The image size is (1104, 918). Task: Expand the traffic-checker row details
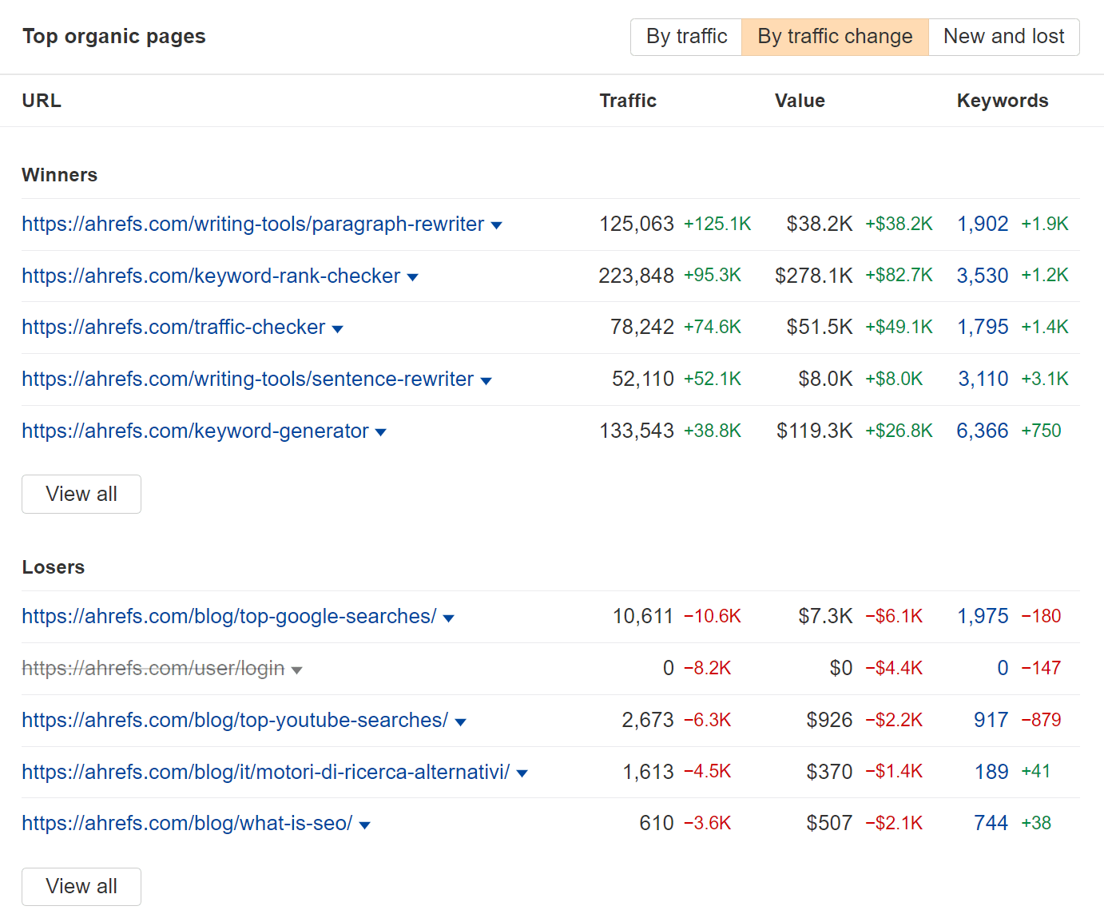338,328
